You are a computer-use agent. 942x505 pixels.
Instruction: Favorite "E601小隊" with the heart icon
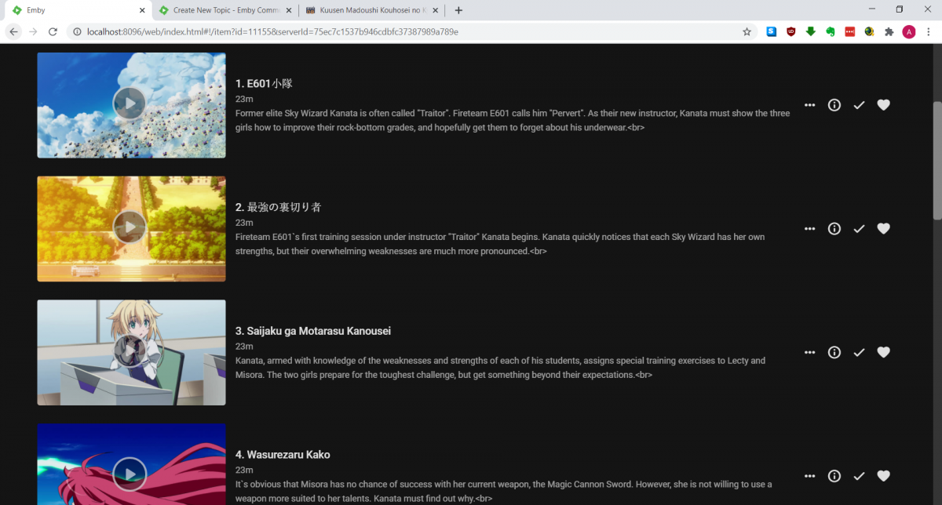pos(883,104)
